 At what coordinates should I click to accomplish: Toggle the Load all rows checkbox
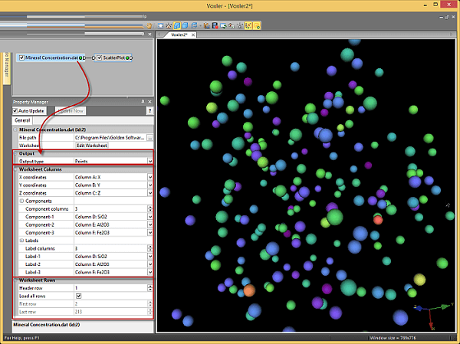point(79,296)
